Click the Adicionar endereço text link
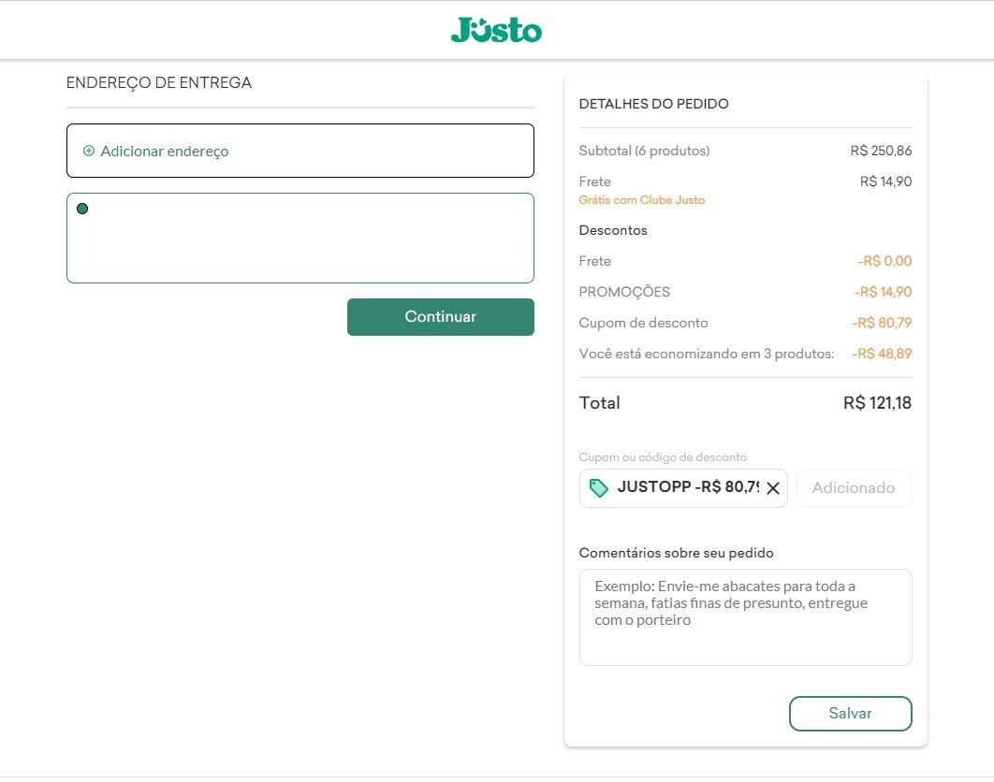The width and height of the screenshot is (994, 782). tap(164, 152)
